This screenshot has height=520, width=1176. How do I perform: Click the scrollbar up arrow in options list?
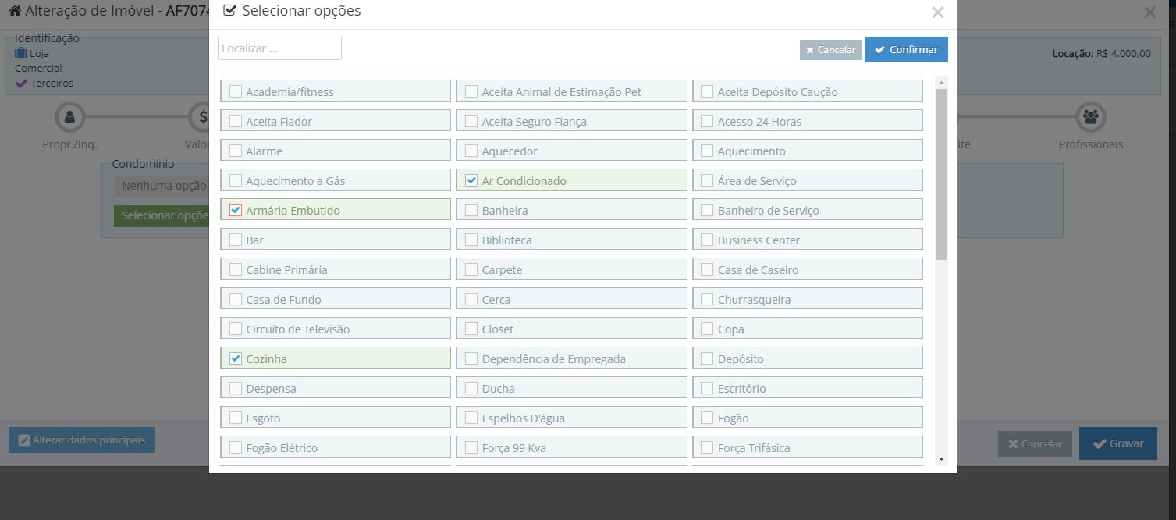coord(941,83)
